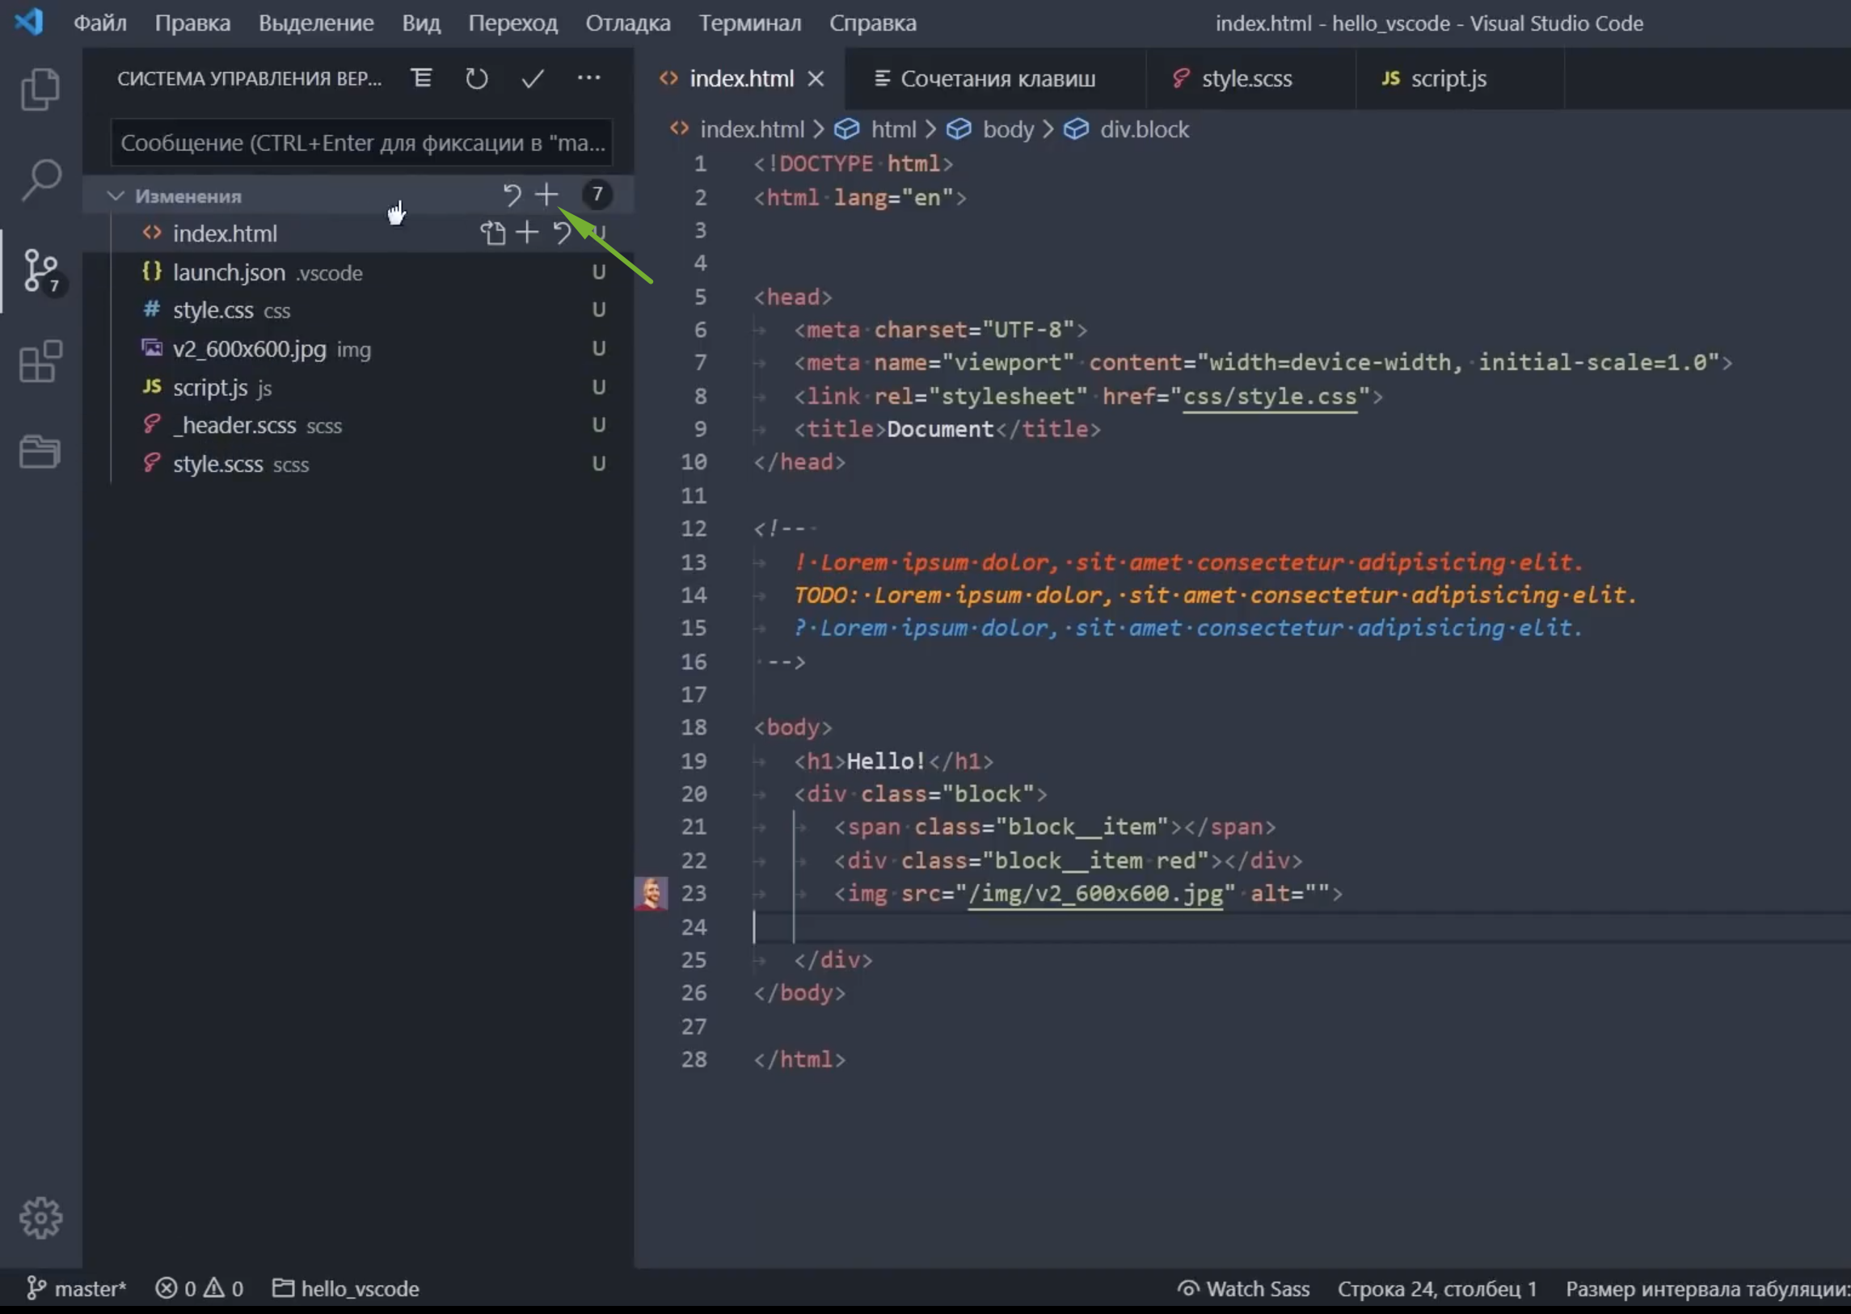Viewport: 1851px width, 1314px height.
Task: Commit changes with the checkmark icon
Action: 533,78
